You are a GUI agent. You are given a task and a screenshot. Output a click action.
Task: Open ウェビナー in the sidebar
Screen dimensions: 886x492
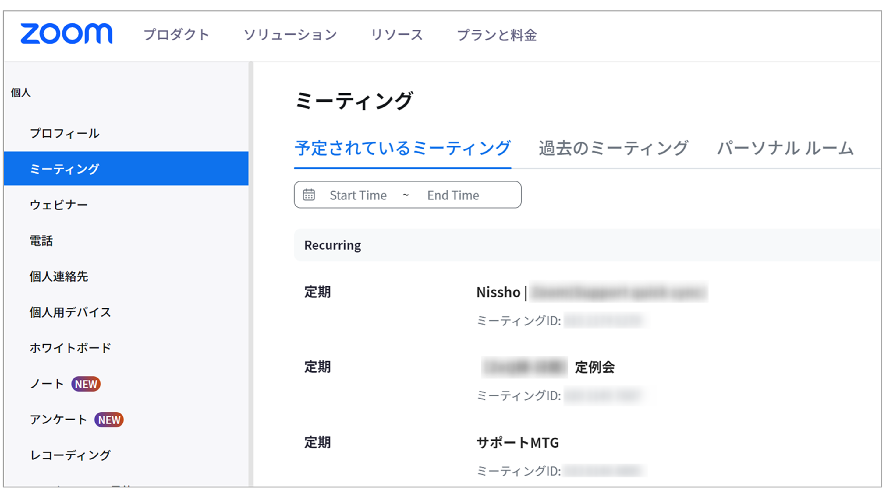point(59,205)
